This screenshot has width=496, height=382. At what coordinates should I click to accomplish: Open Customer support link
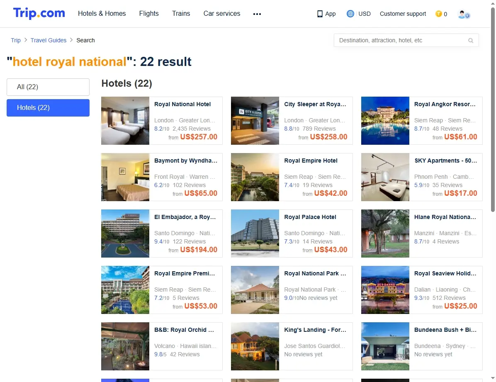(403, 14)
